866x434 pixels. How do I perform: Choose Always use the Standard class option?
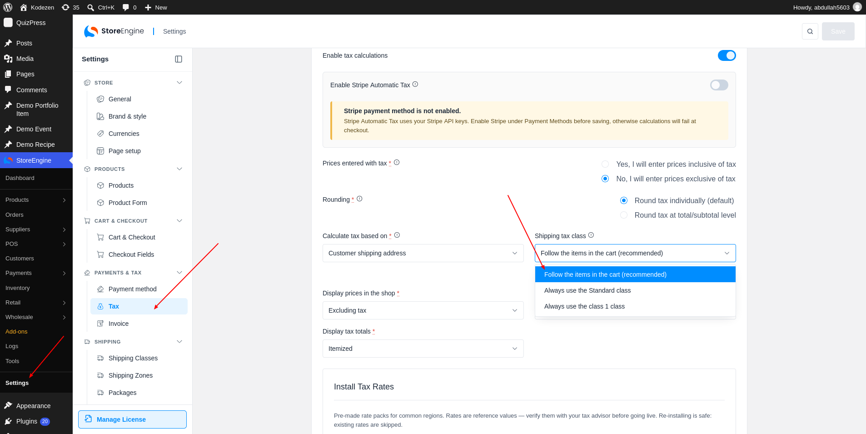pyautogui.click(x=635, y=290)
